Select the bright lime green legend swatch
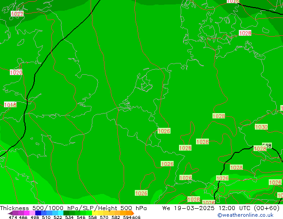 pyautogui.click(x=89, y=213)
